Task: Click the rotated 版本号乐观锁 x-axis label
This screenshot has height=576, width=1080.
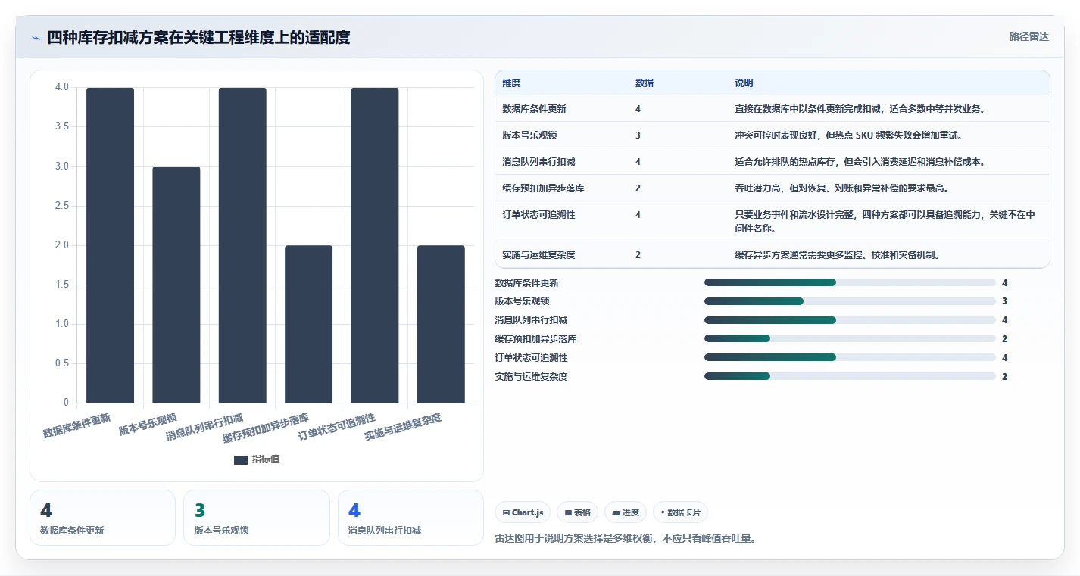Action: click(x=148, y=424)
